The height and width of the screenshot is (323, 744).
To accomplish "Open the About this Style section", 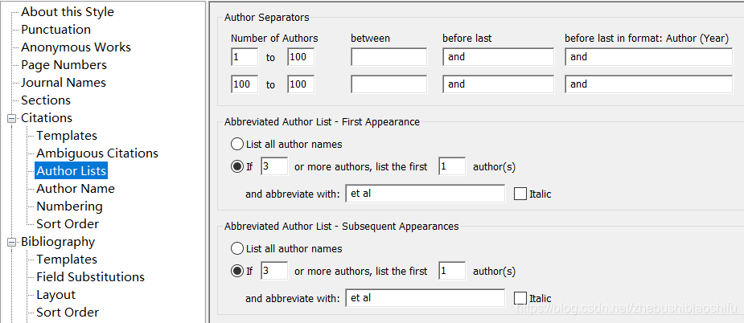I will click(68, 12).
